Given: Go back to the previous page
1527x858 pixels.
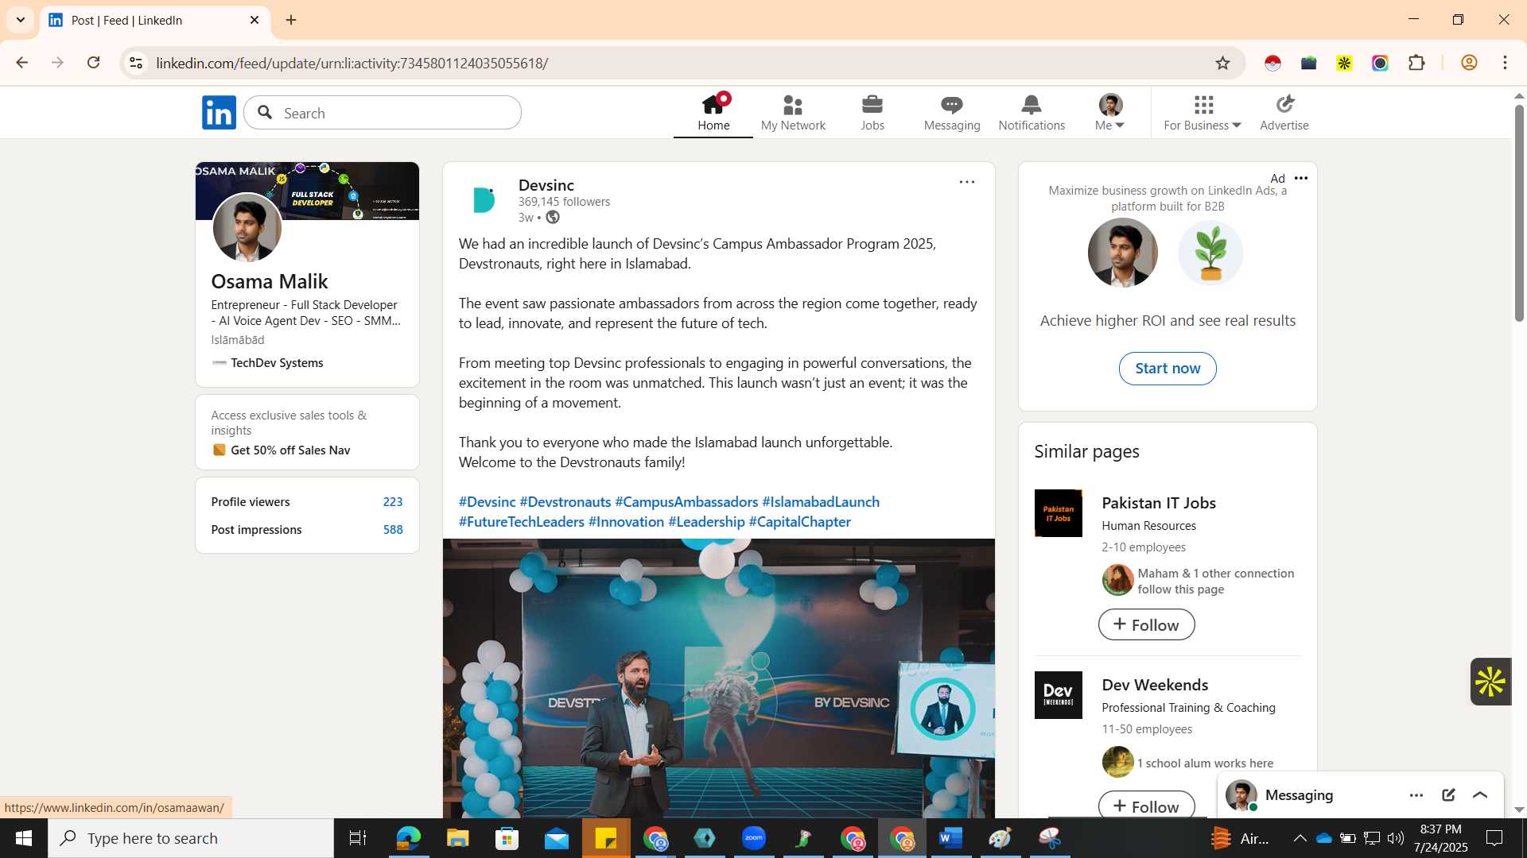Looking at the screenshot, I should (21, 63).
